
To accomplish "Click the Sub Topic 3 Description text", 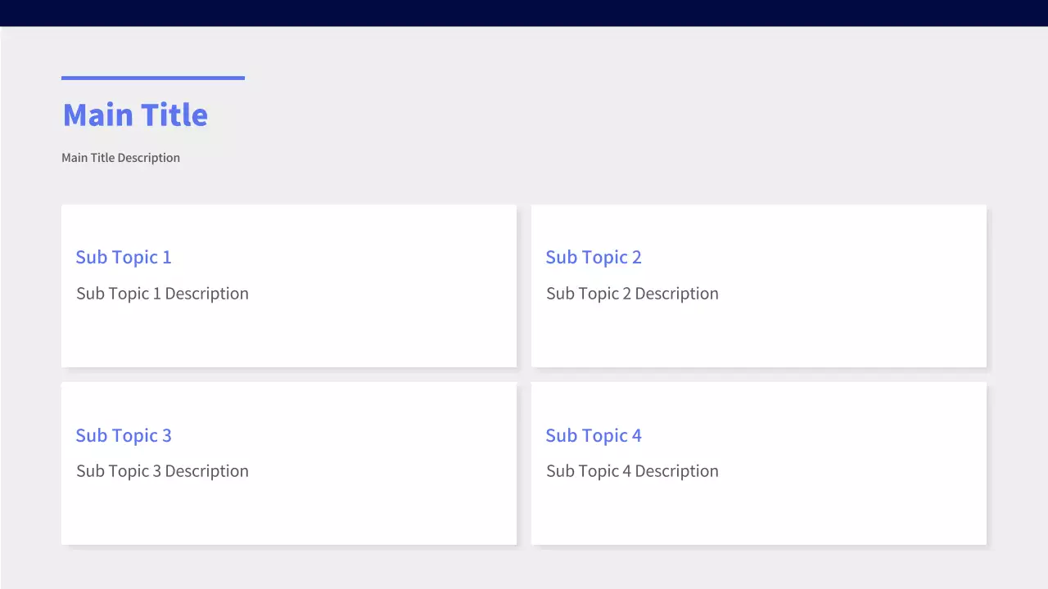I will coord(162,471).
